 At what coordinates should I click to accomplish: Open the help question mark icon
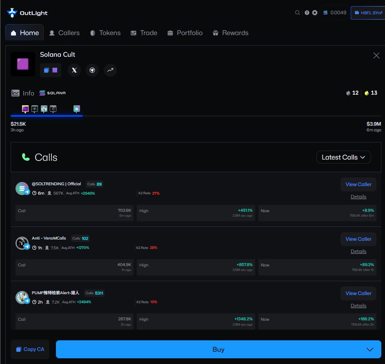(307, 13)
